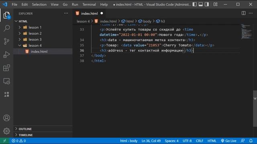Click the bottom activity bar extension icon
The image size is (257, 144).
tap(6, 94)
